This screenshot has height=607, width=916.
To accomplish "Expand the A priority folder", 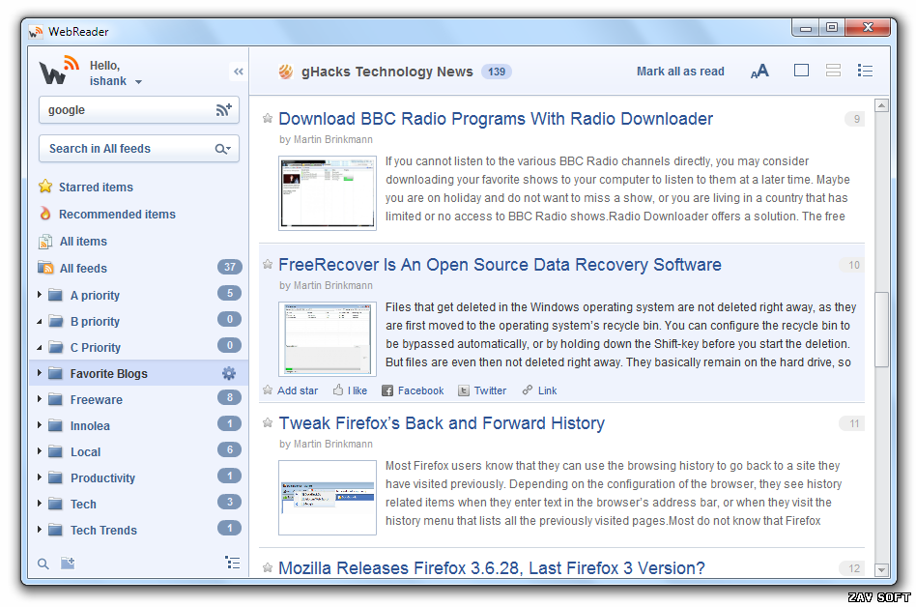I will [40, 295].
